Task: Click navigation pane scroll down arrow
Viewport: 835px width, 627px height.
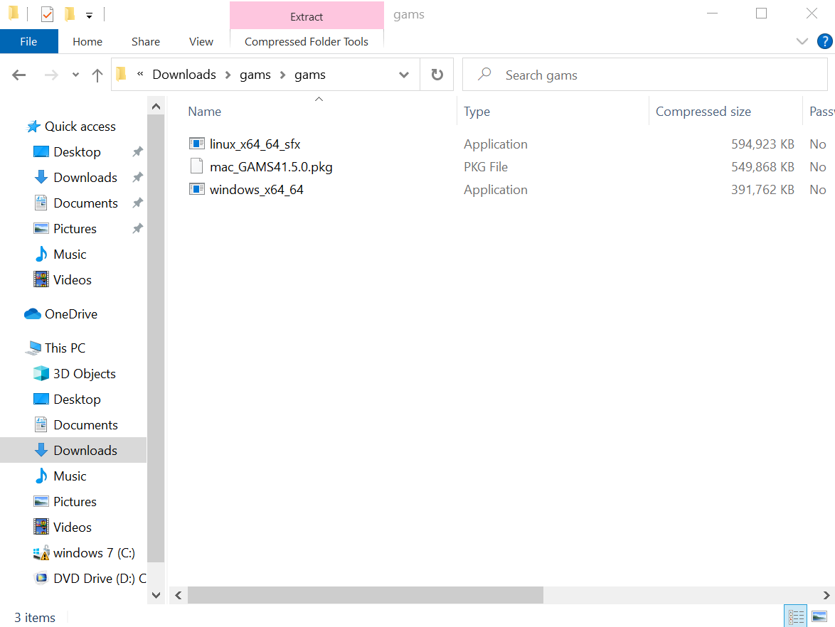Action: [x=156, y=595]
